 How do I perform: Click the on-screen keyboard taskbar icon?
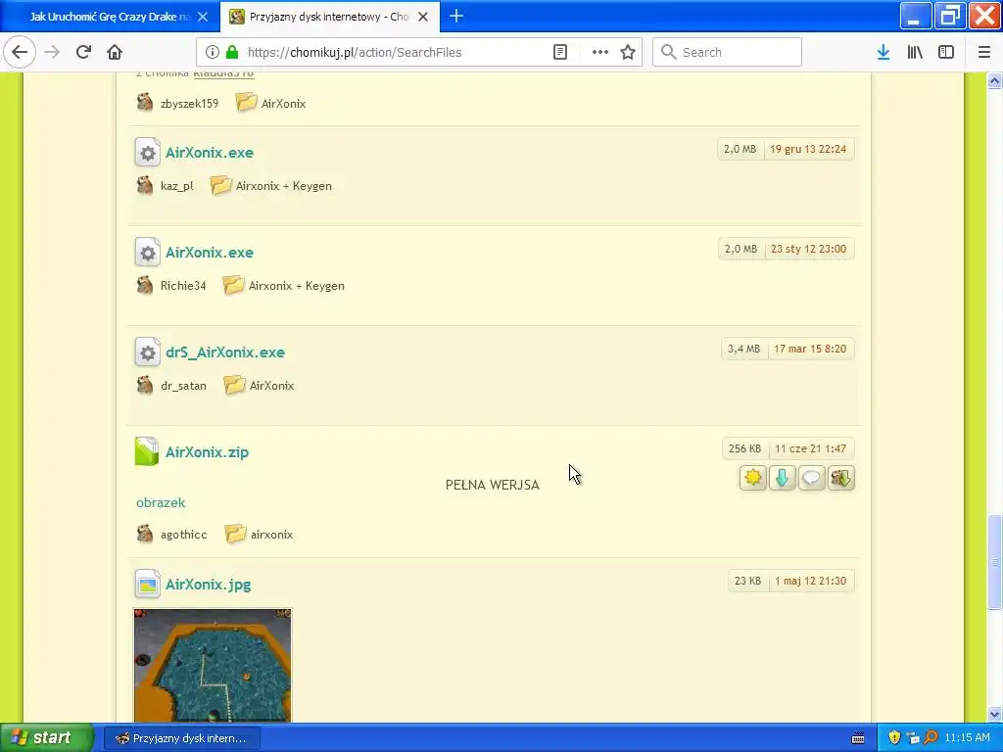(x=858, y=738)
